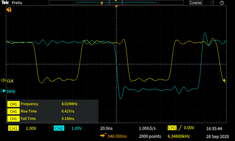Click the rising edge trigger slope symbol

pyautogui.click(x=179, y=128)
